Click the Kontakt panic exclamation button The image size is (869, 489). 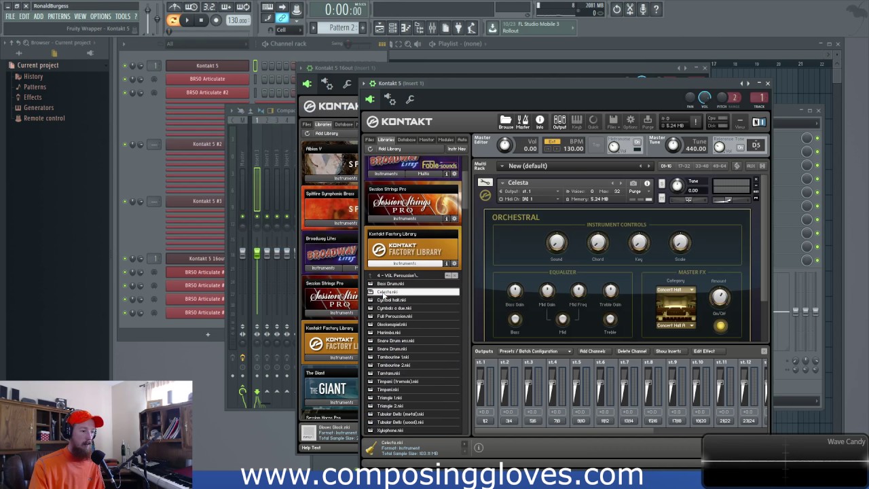click(695, 122)
